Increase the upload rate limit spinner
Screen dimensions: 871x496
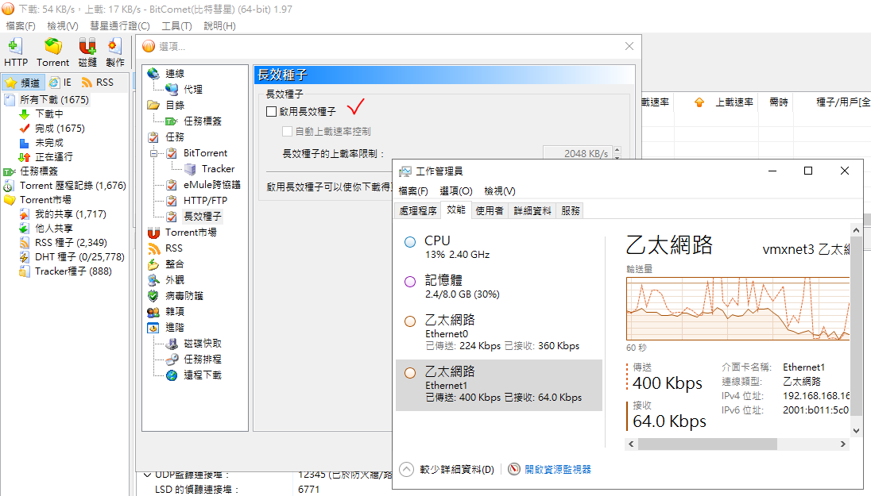pos(617,150)
